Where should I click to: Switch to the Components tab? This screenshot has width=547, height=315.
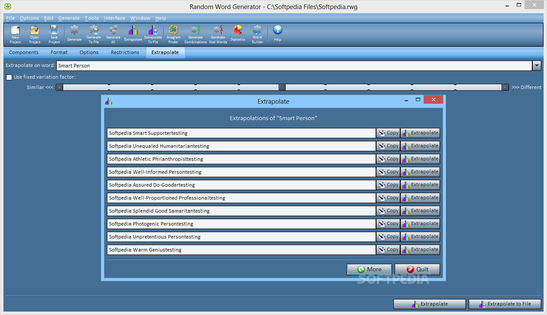[x=24, y=53]
